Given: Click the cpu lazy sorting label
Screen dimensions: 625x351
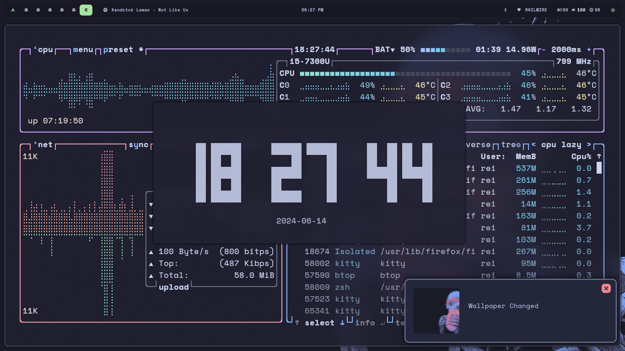Looking at the screenshot, I should click(561, 144).
